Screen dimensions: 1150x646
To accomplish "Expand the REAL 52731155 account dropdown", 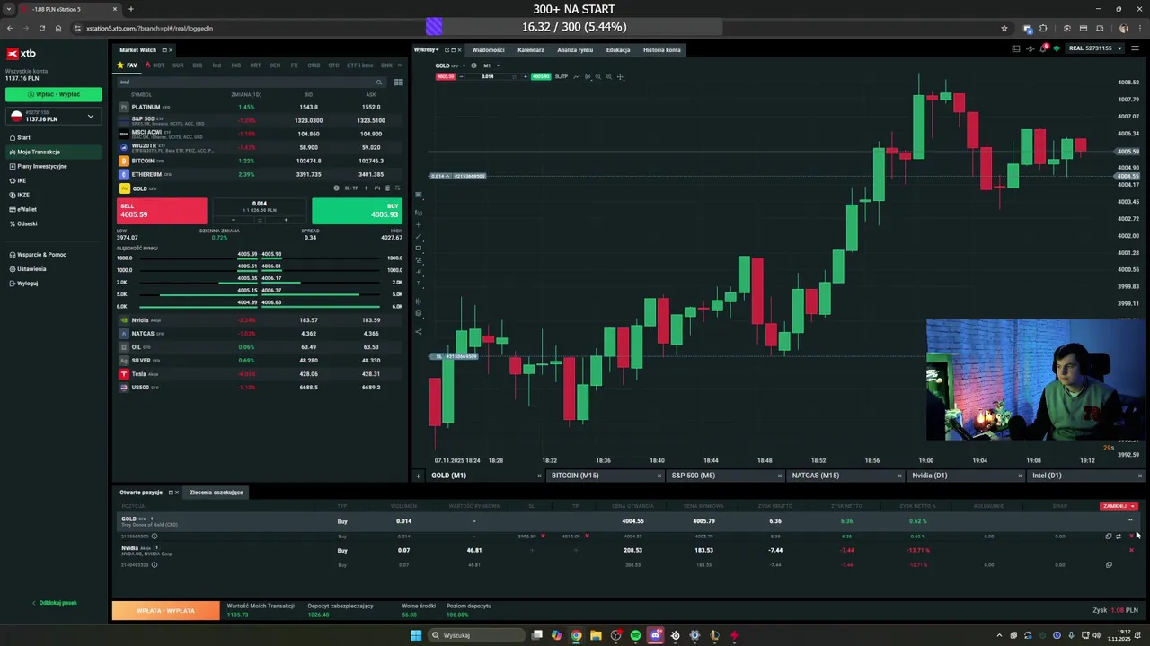I will coord(1095,48).
